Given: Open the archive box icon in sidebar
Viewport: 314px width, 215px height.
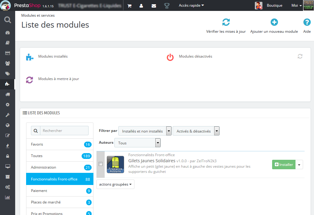Looking at the screenshot, I should 8,177.
